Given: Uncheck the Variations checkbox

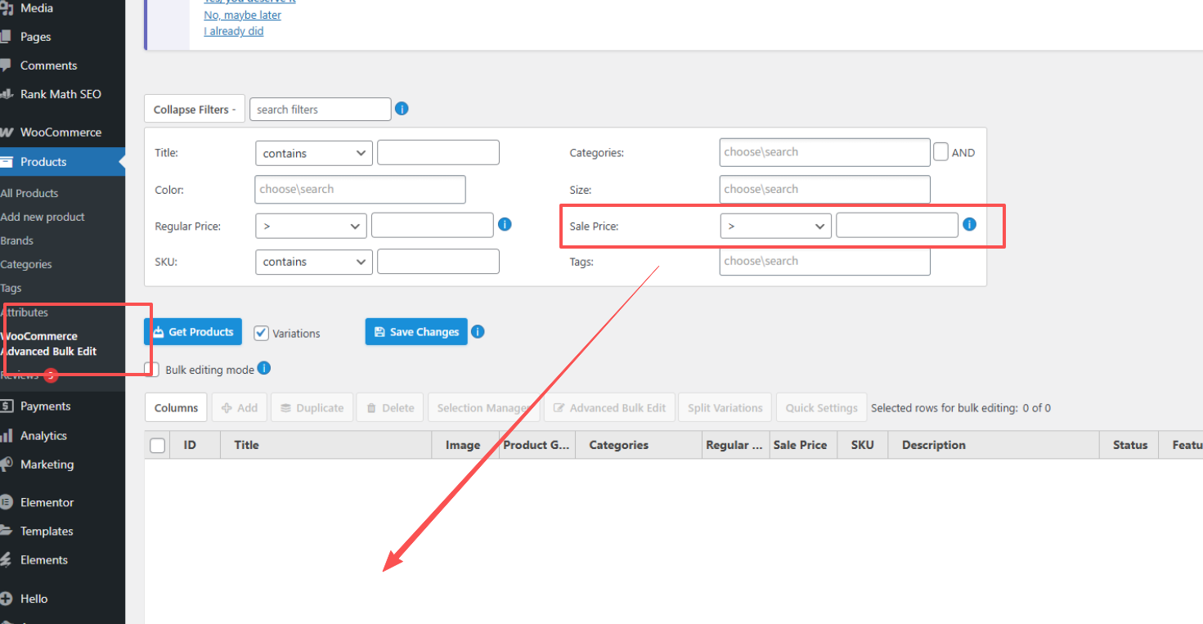Looking at the screenshot, I should coord(261,333).
